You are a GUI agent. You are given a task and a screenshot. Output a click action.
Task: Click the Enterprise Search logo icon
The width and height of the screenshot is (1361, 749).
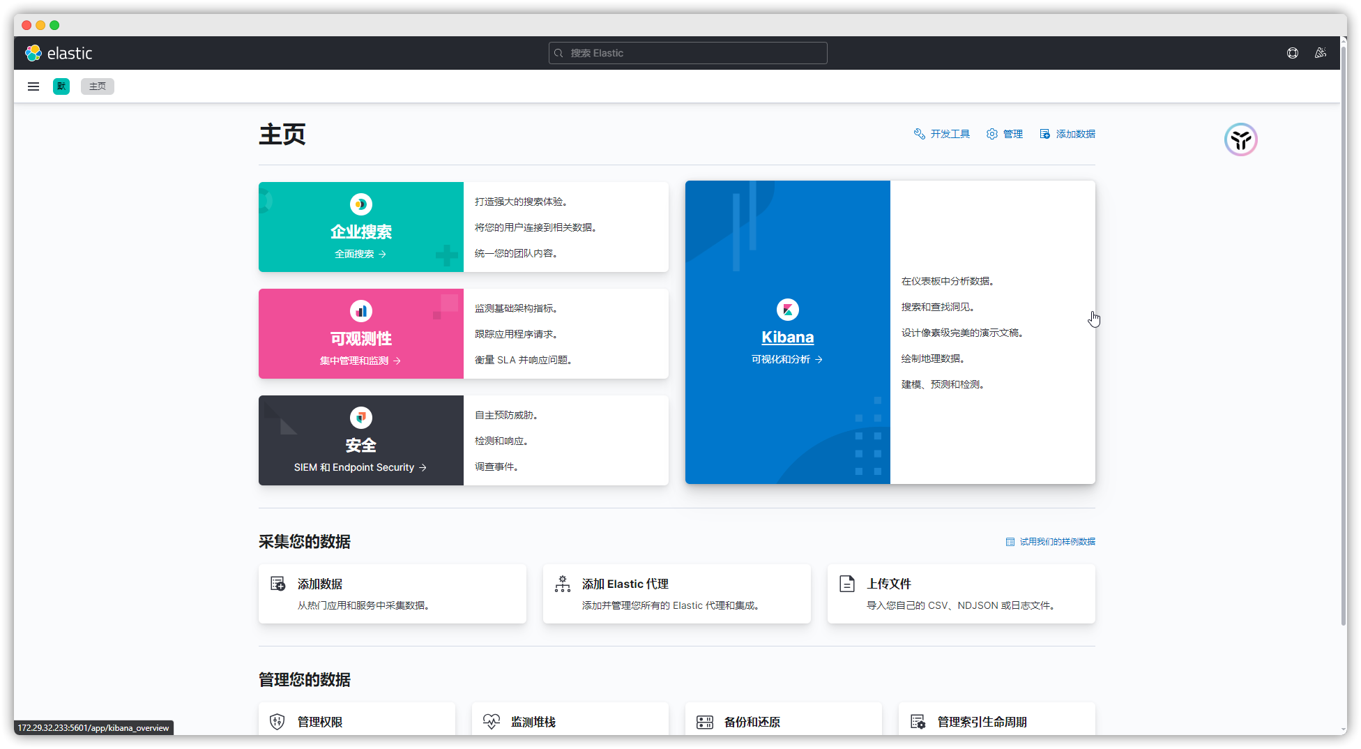pos(361,204)
